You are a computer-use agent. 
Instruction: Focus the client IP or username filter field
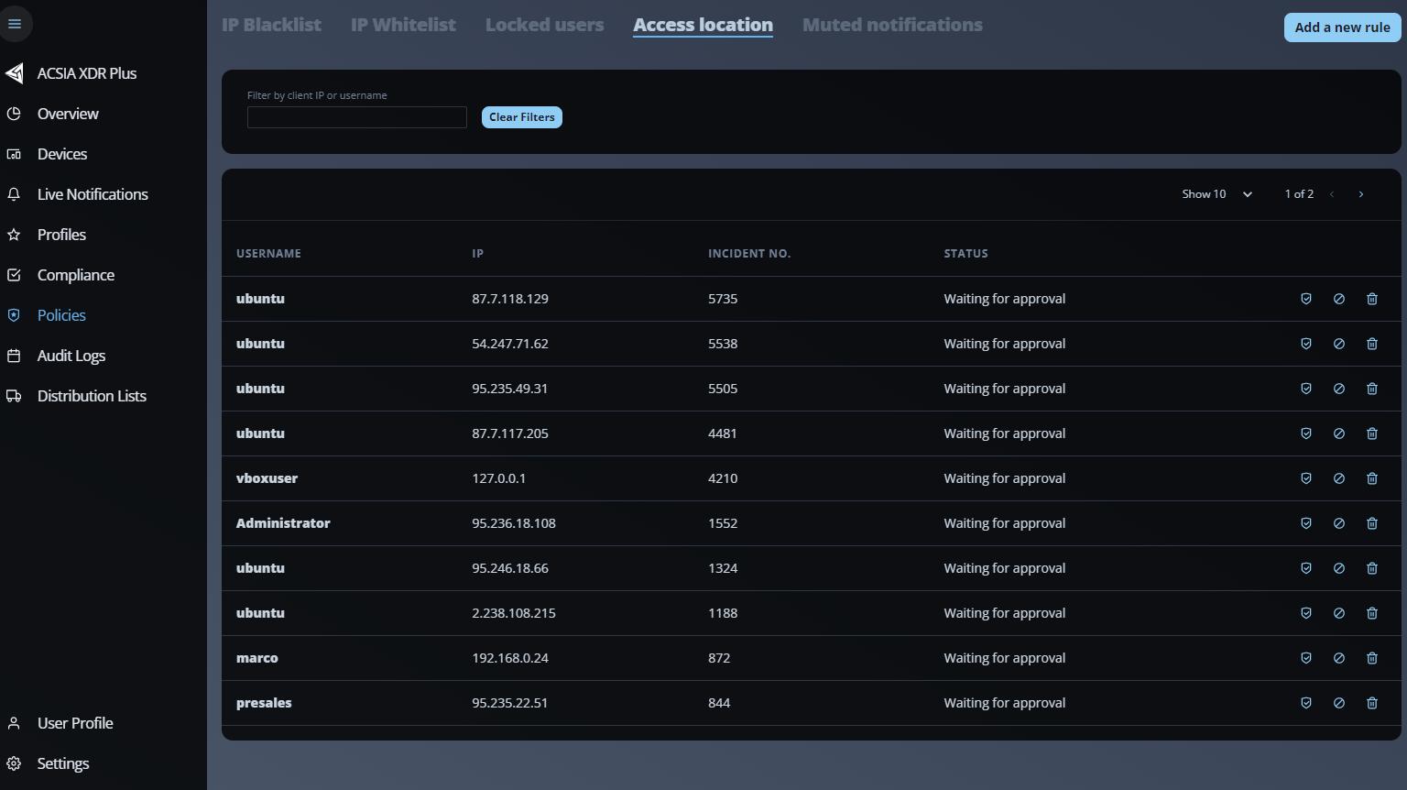[x=357, y=117]
